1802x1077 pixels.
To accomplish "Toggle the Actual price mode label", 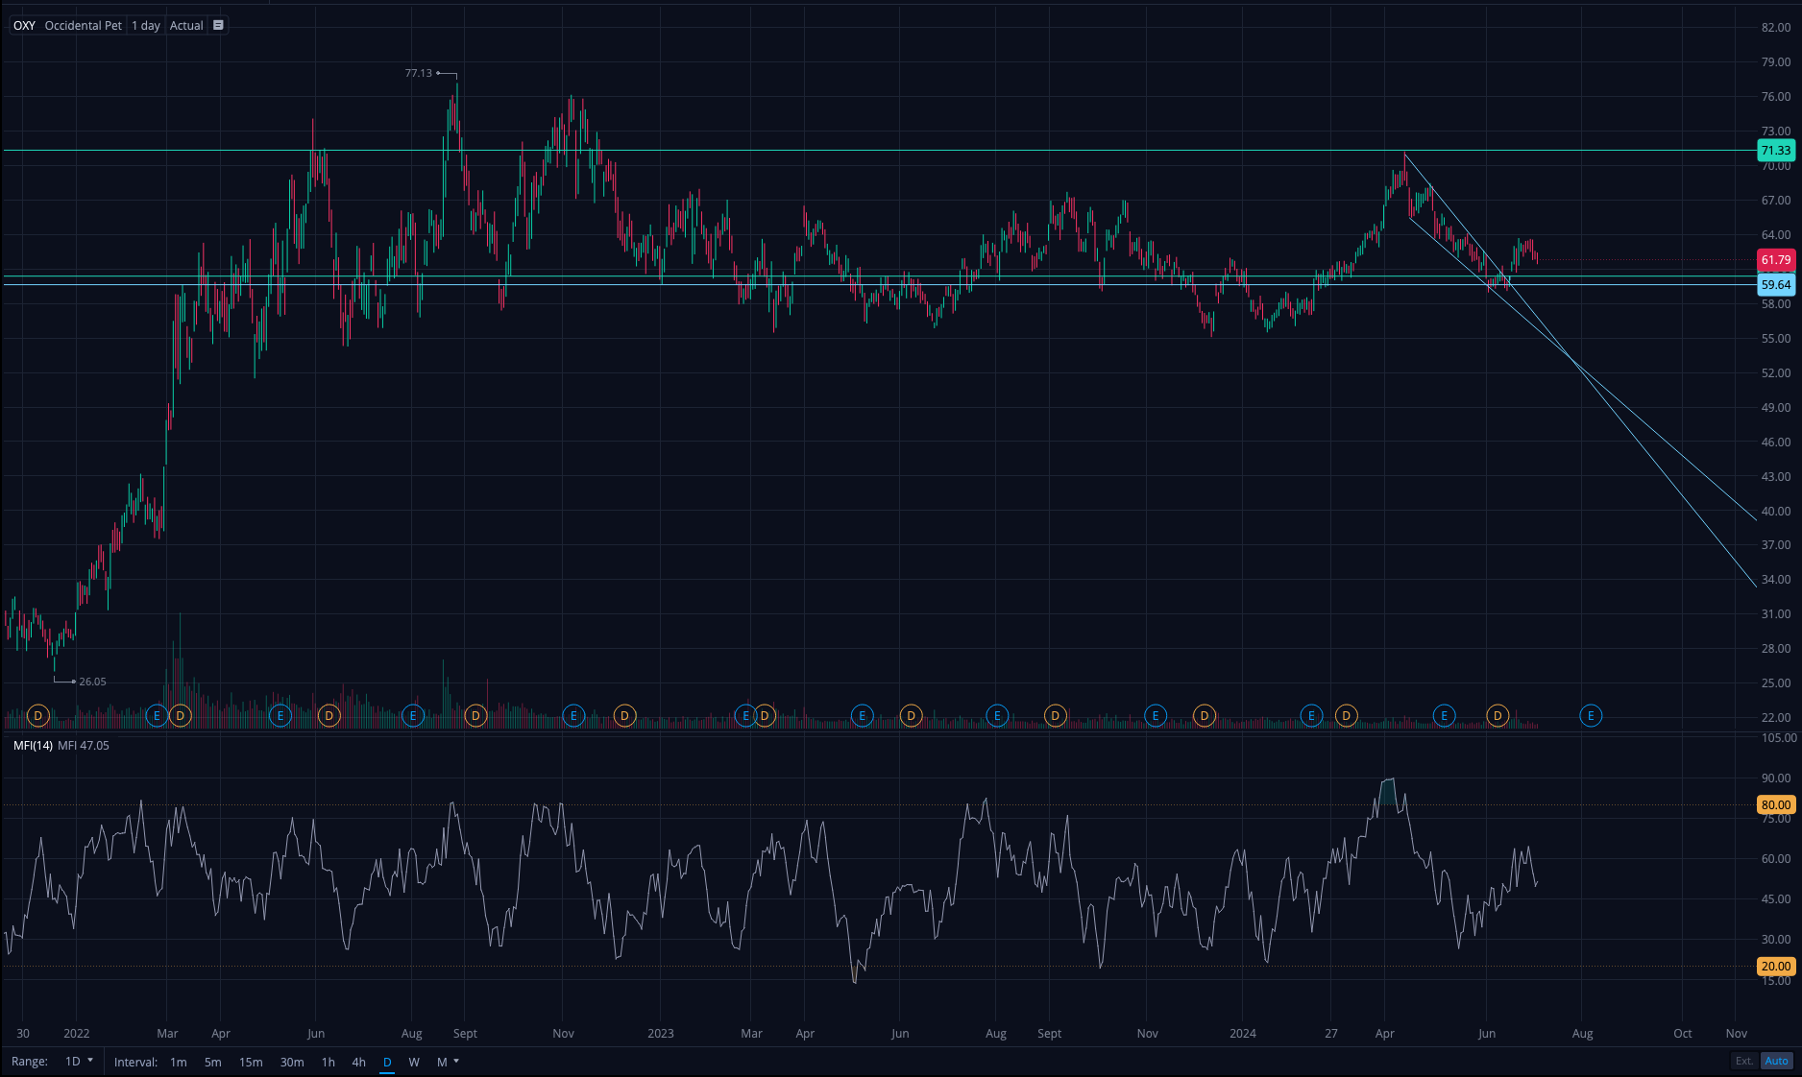I will tap(186, 26).
